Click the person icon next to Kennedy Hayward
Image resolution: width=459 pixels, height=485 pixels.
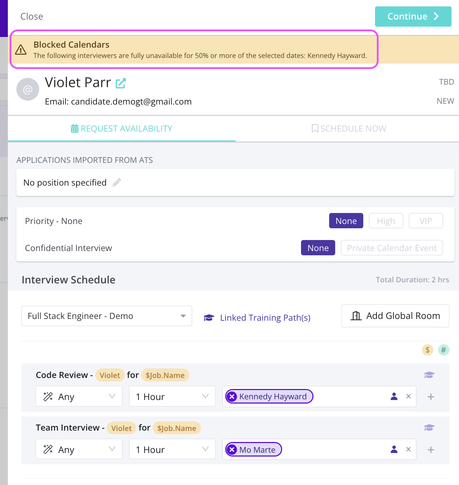coord(394,396)
